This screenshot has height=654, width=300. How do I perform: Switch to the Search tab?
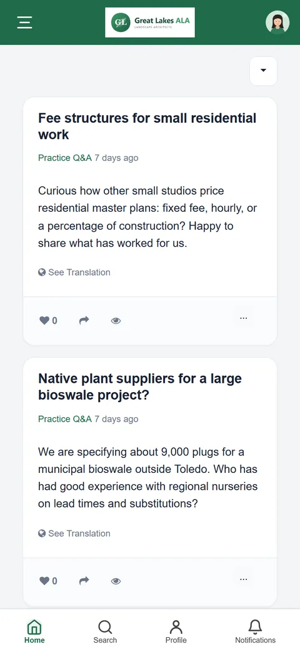click(105, 631)
